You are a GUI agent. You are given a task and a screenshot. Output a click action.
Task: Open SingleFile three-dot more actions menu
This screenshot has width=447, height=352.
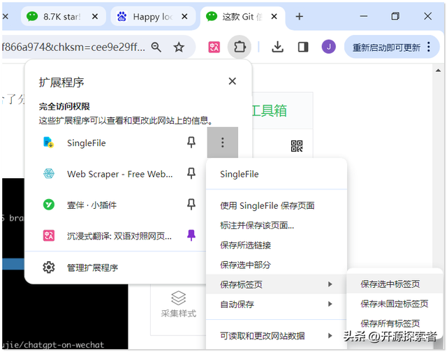223,142
